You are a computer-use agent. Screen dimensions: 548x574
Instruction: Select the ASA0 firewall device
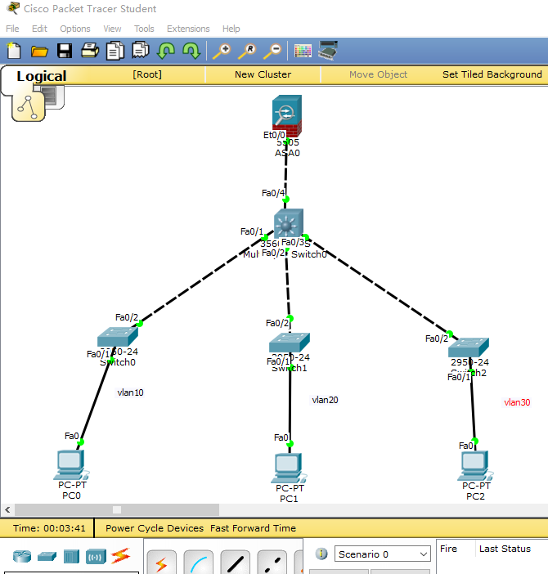coord(287,115)
